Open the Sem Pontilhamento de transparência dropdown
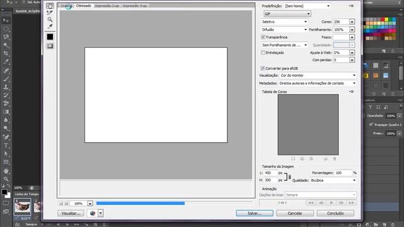The height and width of the screenshot is (227, 404). pos(285,45)
